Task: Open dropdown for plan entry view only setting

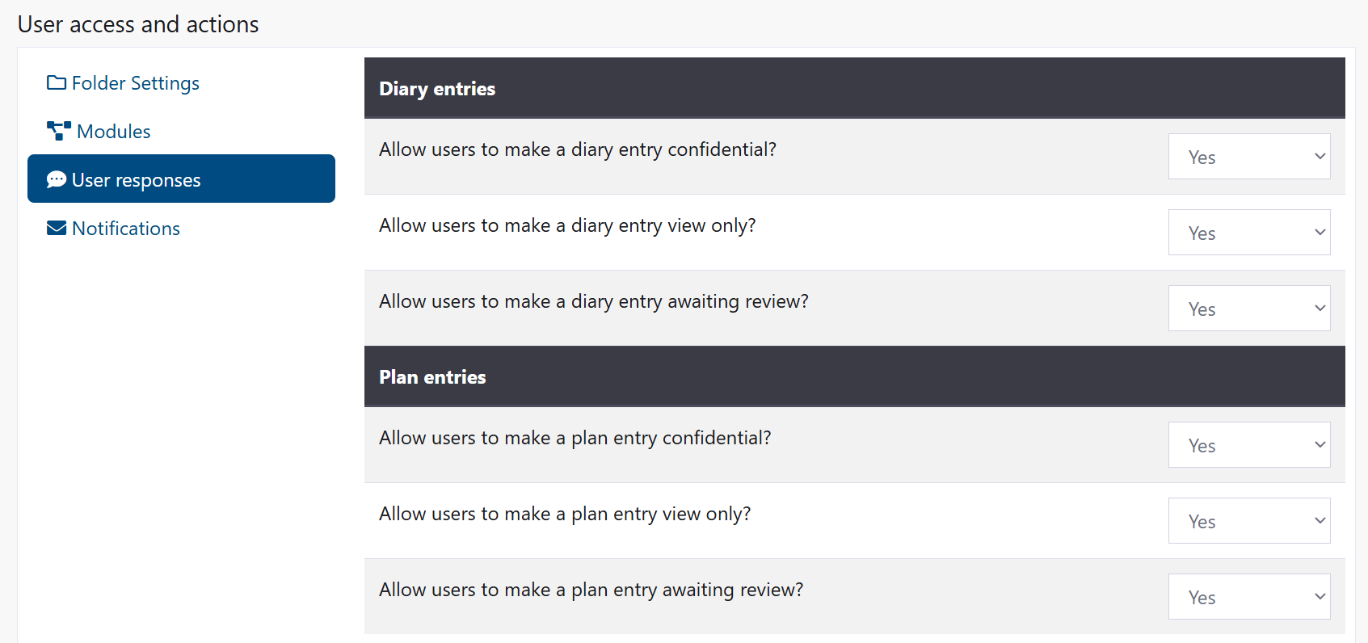Action: point(1249,520)
